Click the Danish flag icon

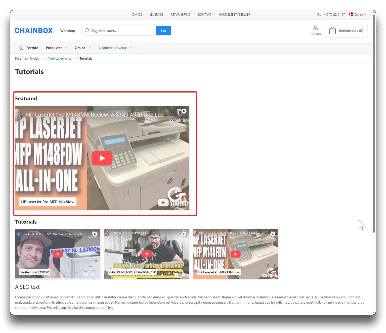[x=351, y=14]
